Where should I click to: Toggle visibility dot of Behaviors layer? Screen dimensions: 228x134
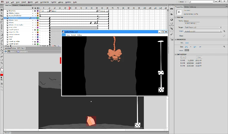click(33, 11)
